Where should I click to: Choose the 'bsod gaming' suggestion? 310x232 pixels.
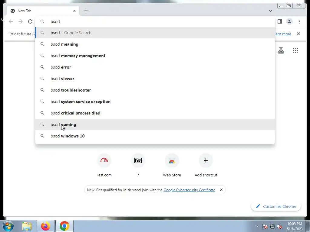tap(155, 124)
